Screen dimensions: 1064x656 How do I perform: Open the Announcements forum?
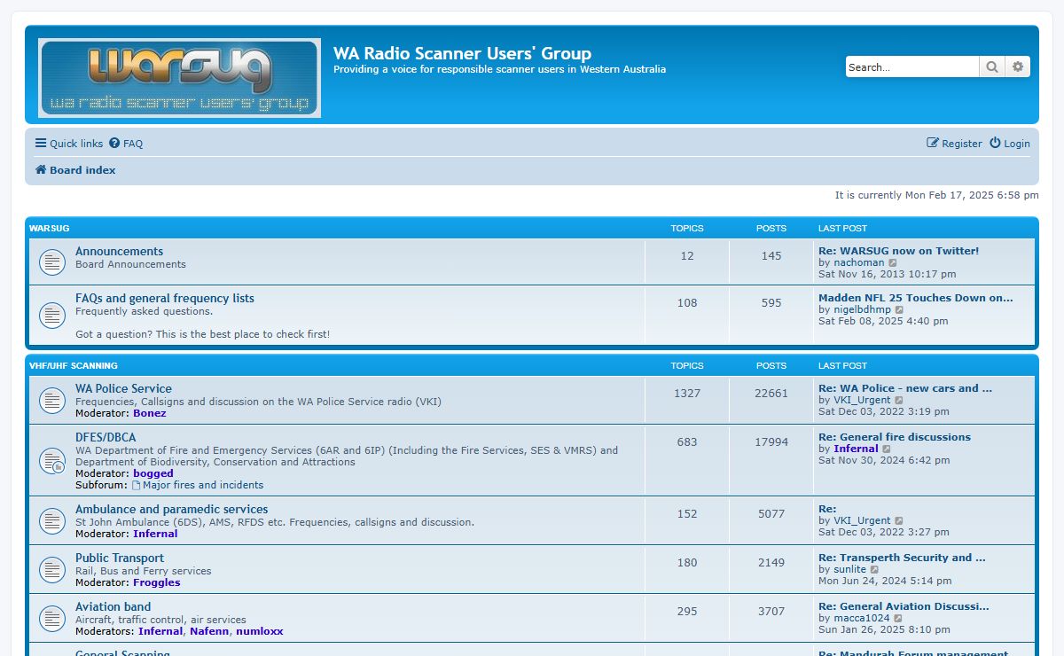[119, 252]
